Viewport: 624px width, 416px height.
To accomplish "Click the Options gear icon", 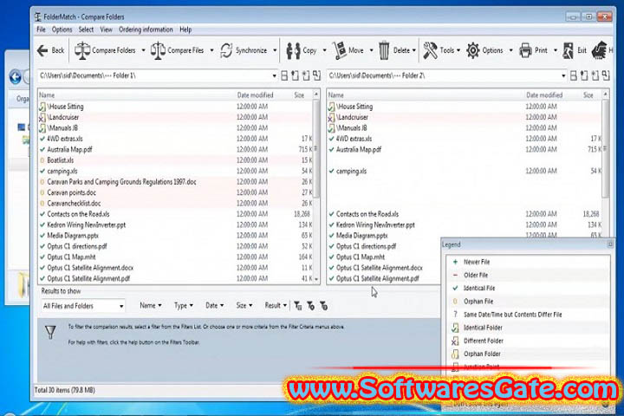I will point(473,50).
